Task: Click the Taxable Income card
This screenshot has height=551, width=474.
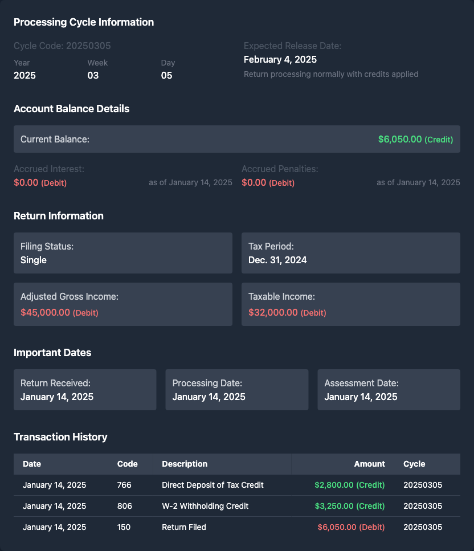Action: tap(350, 304)
